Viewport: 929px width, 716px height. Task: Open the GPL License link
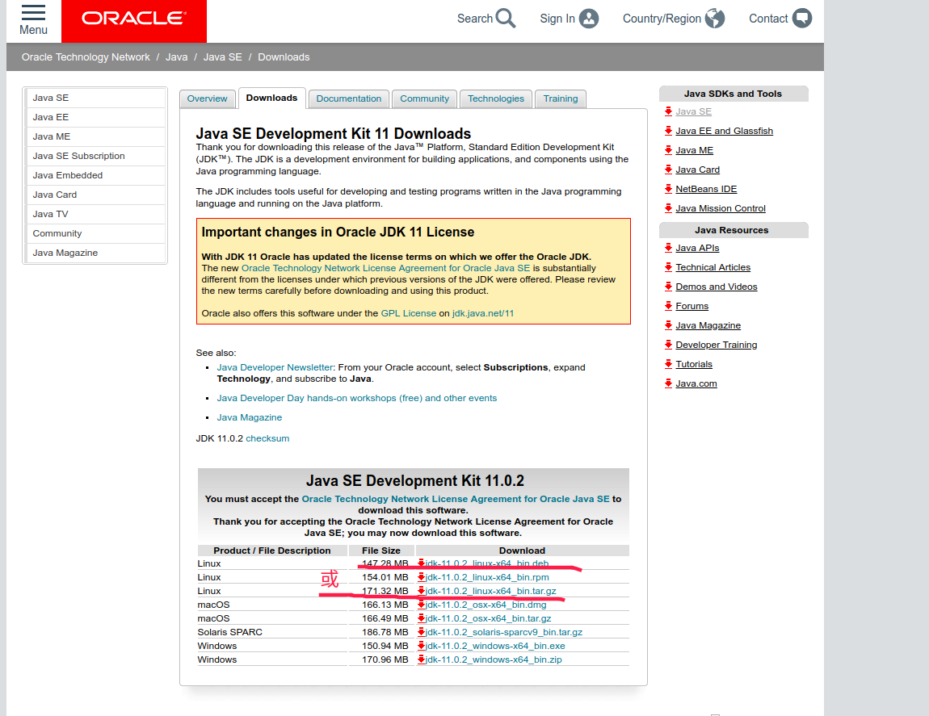[x=408, y=313]
